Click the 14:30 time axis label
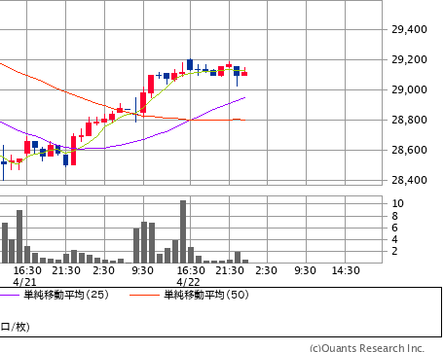The image size is (444, 352). (346, 270)
